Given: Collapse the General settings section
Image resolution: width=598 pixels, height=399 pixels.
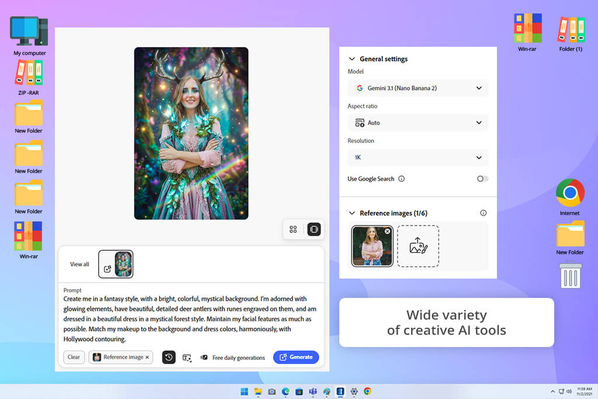Looking at the screenshot, I should point(352,59).
